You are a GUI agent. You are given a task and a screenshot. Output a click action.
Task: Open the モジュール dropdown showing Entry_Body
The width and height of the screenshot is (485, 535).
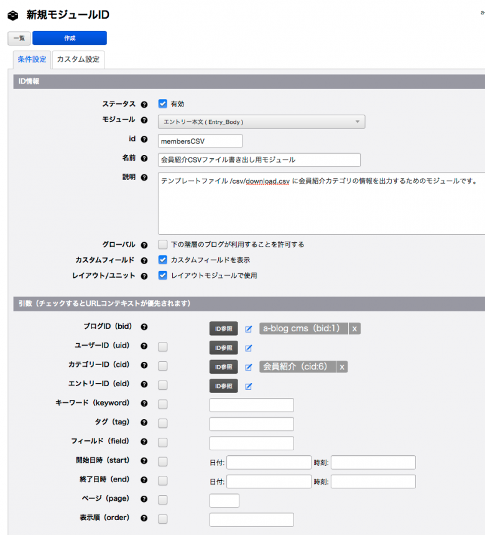pos(261,122)
